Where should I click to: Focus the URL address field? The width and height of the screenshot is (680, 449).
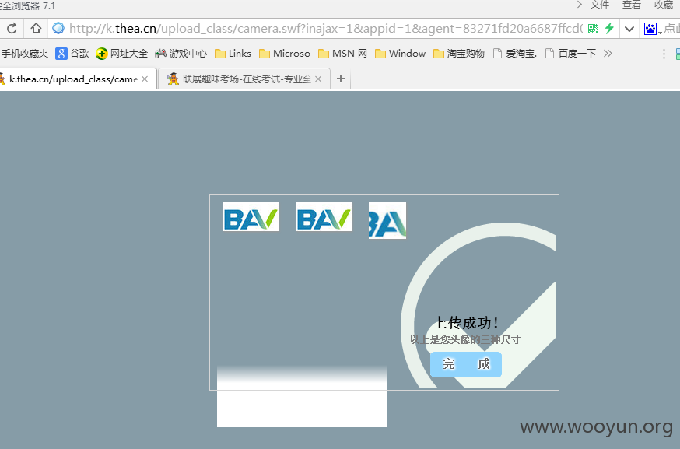point(325,29)
